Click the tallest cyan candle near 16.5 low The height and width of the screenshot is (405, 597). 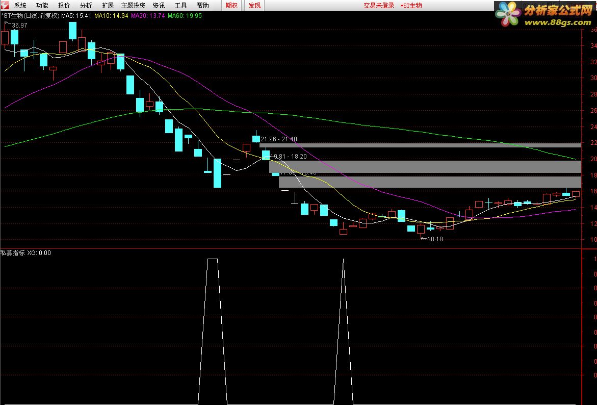[x=217, y=173]
